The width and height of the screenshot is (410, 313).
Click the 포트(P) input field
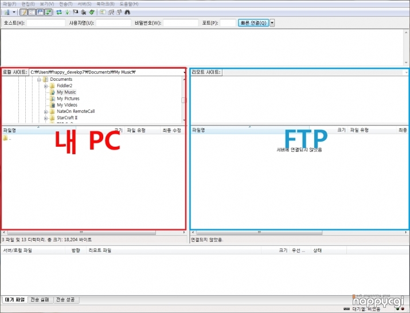tap(228, 23)
